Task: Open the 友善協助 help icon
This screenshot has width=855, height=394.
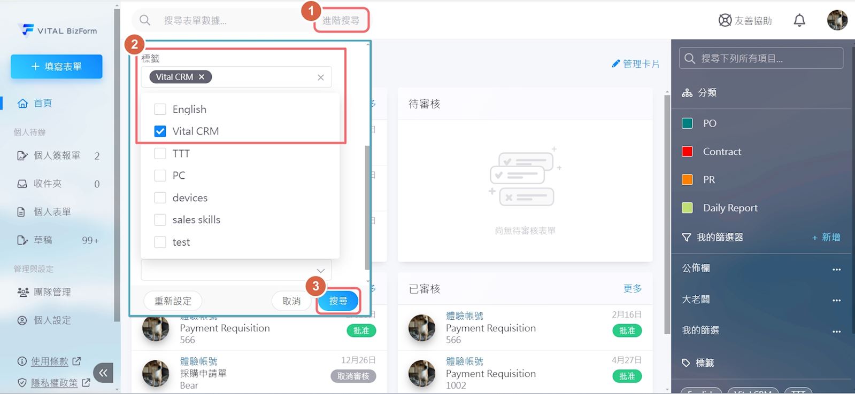Action: point(725,20)
